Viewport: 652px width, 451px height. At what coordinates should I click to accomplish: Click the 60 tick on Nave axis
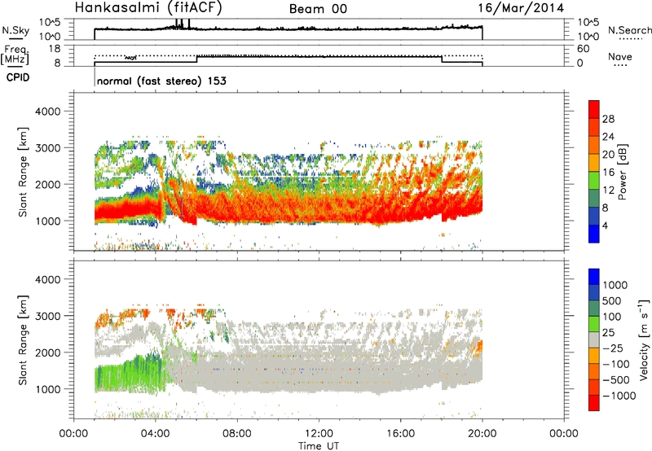583,49
